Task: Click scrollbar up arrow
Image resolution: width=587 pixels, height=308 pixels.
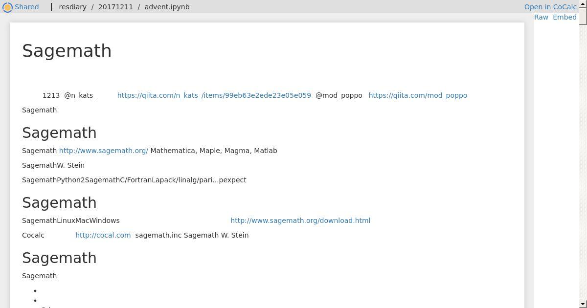Action: (583, 4)
